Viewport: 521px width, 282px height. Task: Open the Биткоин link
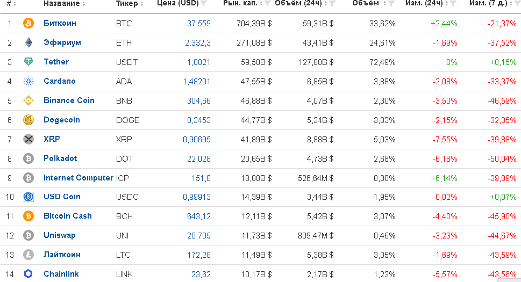coord(60,23)
